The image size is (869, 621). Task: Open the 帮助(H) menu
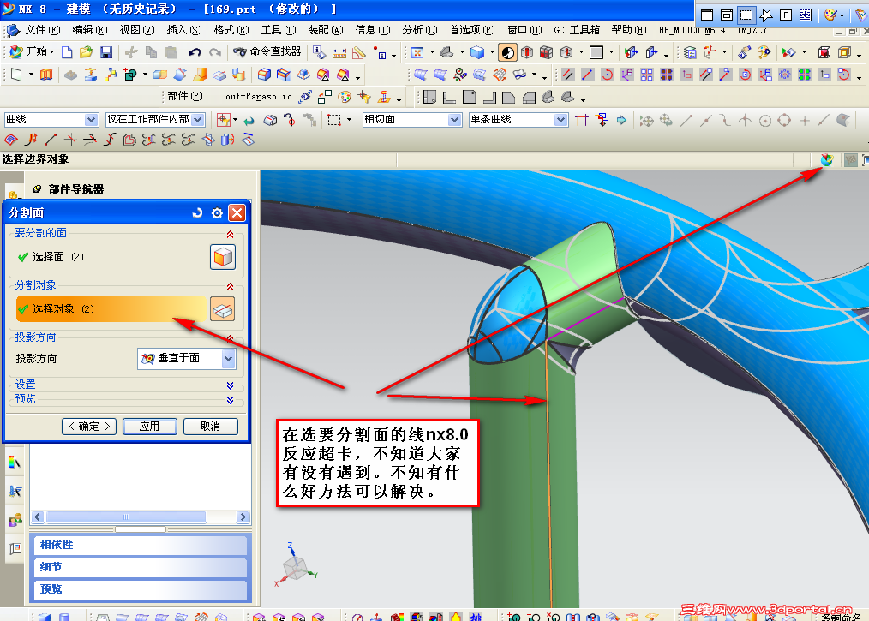point(629,31)
